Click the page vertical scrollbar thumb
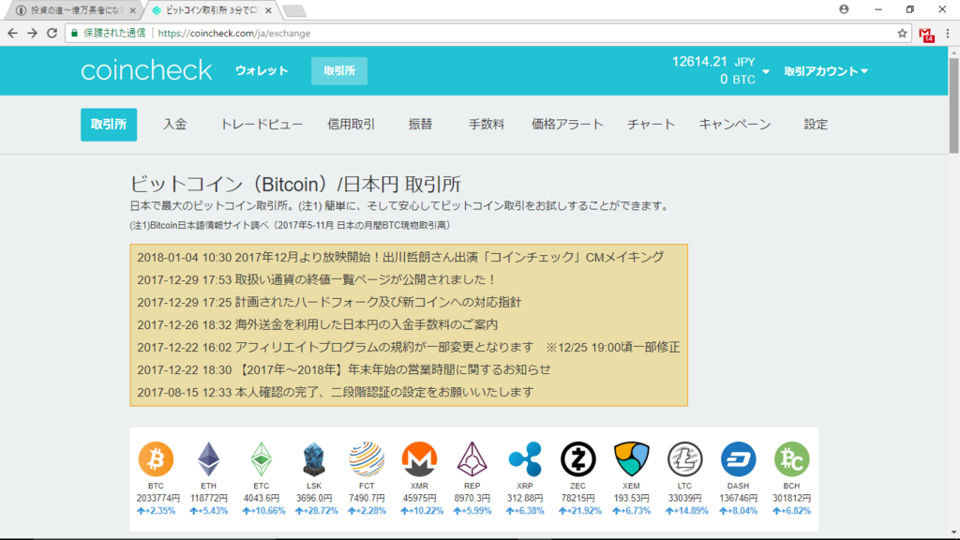Image resolution: width=960 pixels, height=540 pixels. coord(953,105)
